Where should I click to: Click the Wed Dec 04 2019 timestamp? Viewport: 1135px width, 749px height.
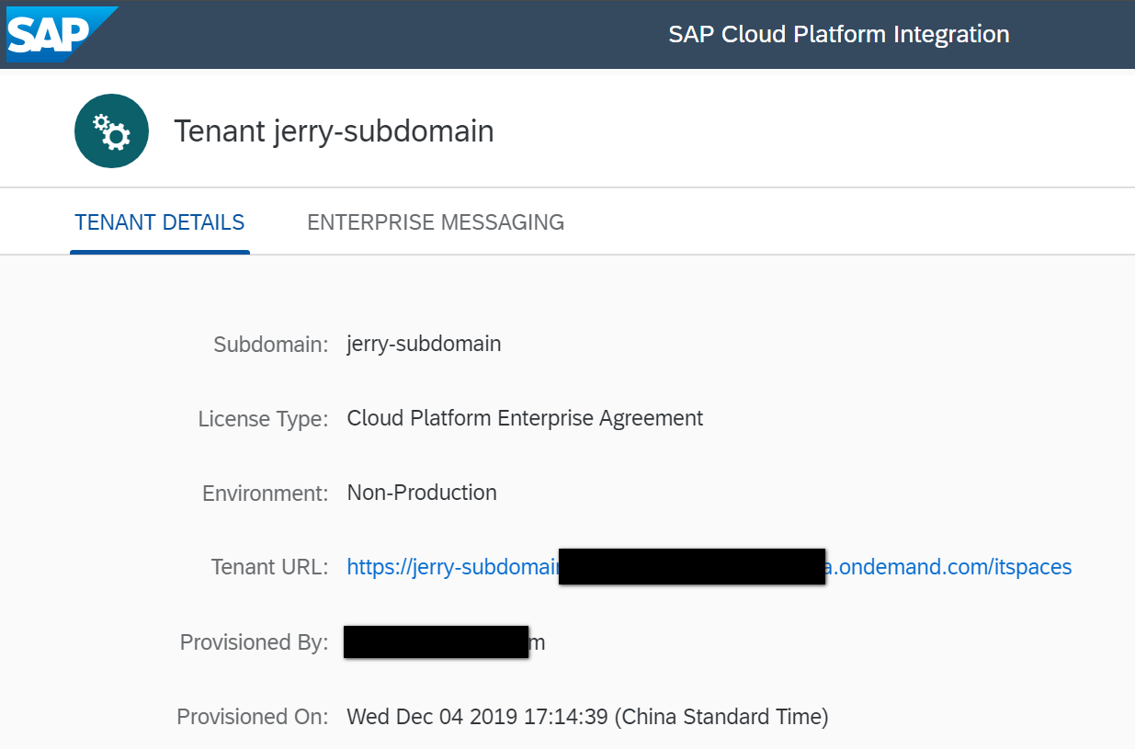coord(587,717)
